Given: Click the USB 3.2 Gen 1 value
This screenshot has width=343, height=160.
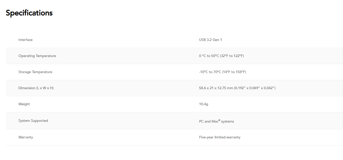Looking at the screenshot, I should (211, 40).
